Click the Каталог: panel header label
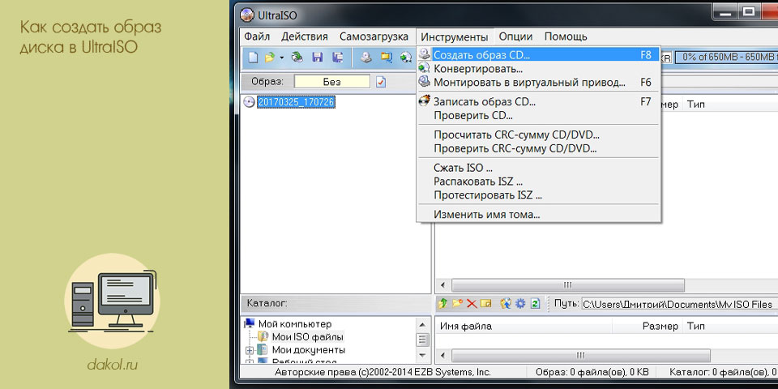Image resolution: width=778 pixels, height=389 pixels. [x=267, y=303]
